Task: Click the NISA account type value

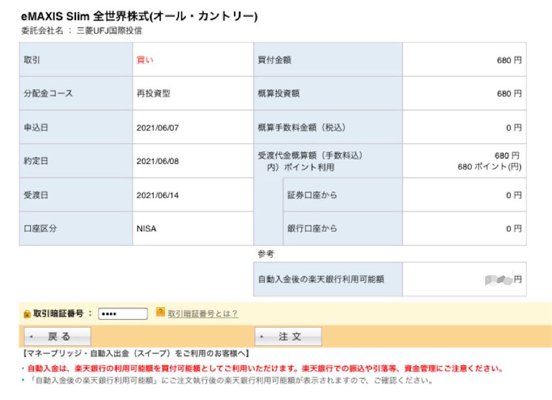Action: pyautogui.click(x=147, y=229)
